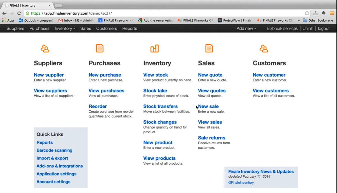The height and width of the screenshot is (193, 337).
Task: Click the Inventory bar chart icon
Action: click(x=154, y=49)
